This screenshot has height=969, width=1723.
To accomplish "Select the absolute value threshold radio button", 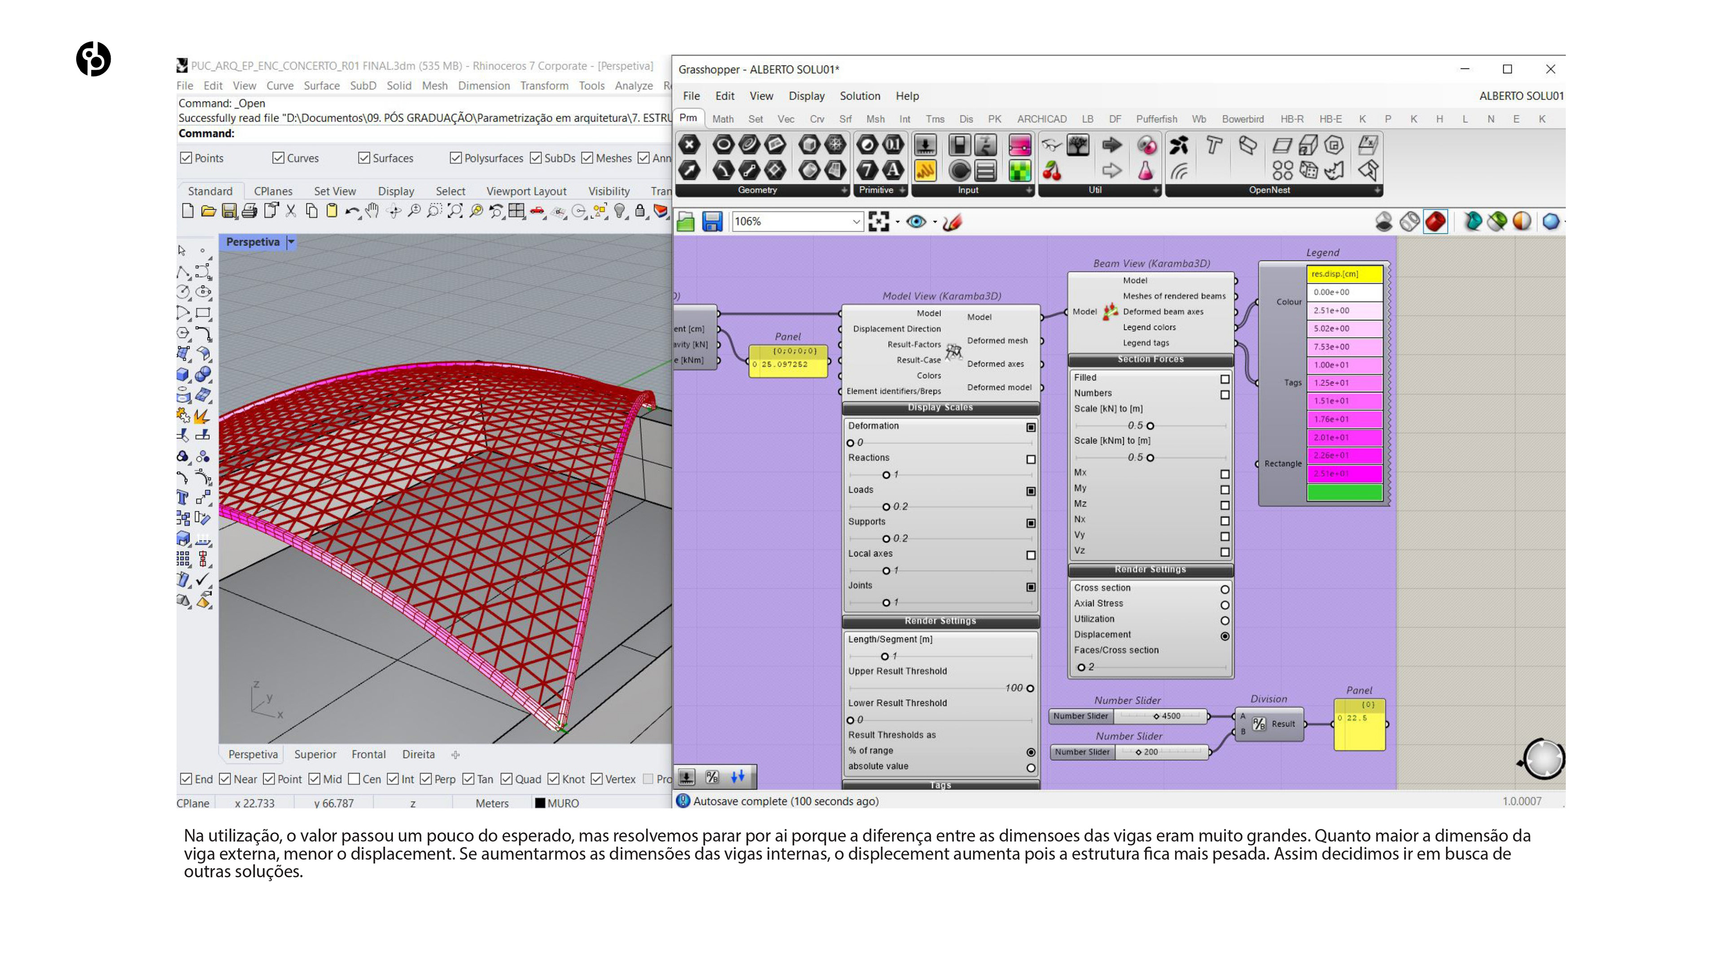I will pos(1031,768).
